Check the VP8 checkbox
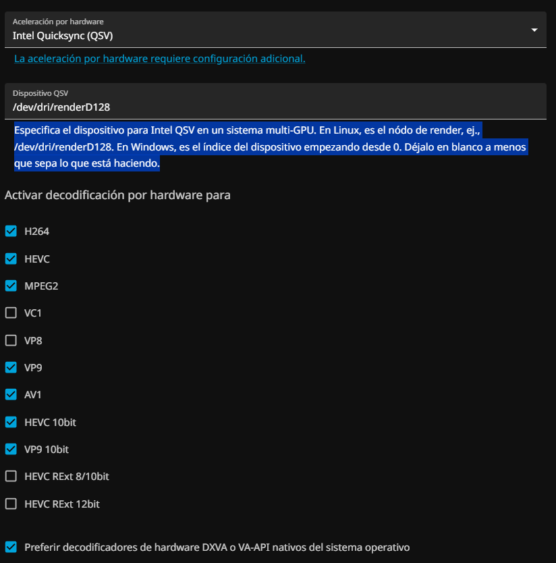The height and width of the screenshot is (563, 556). coord(11,340)
